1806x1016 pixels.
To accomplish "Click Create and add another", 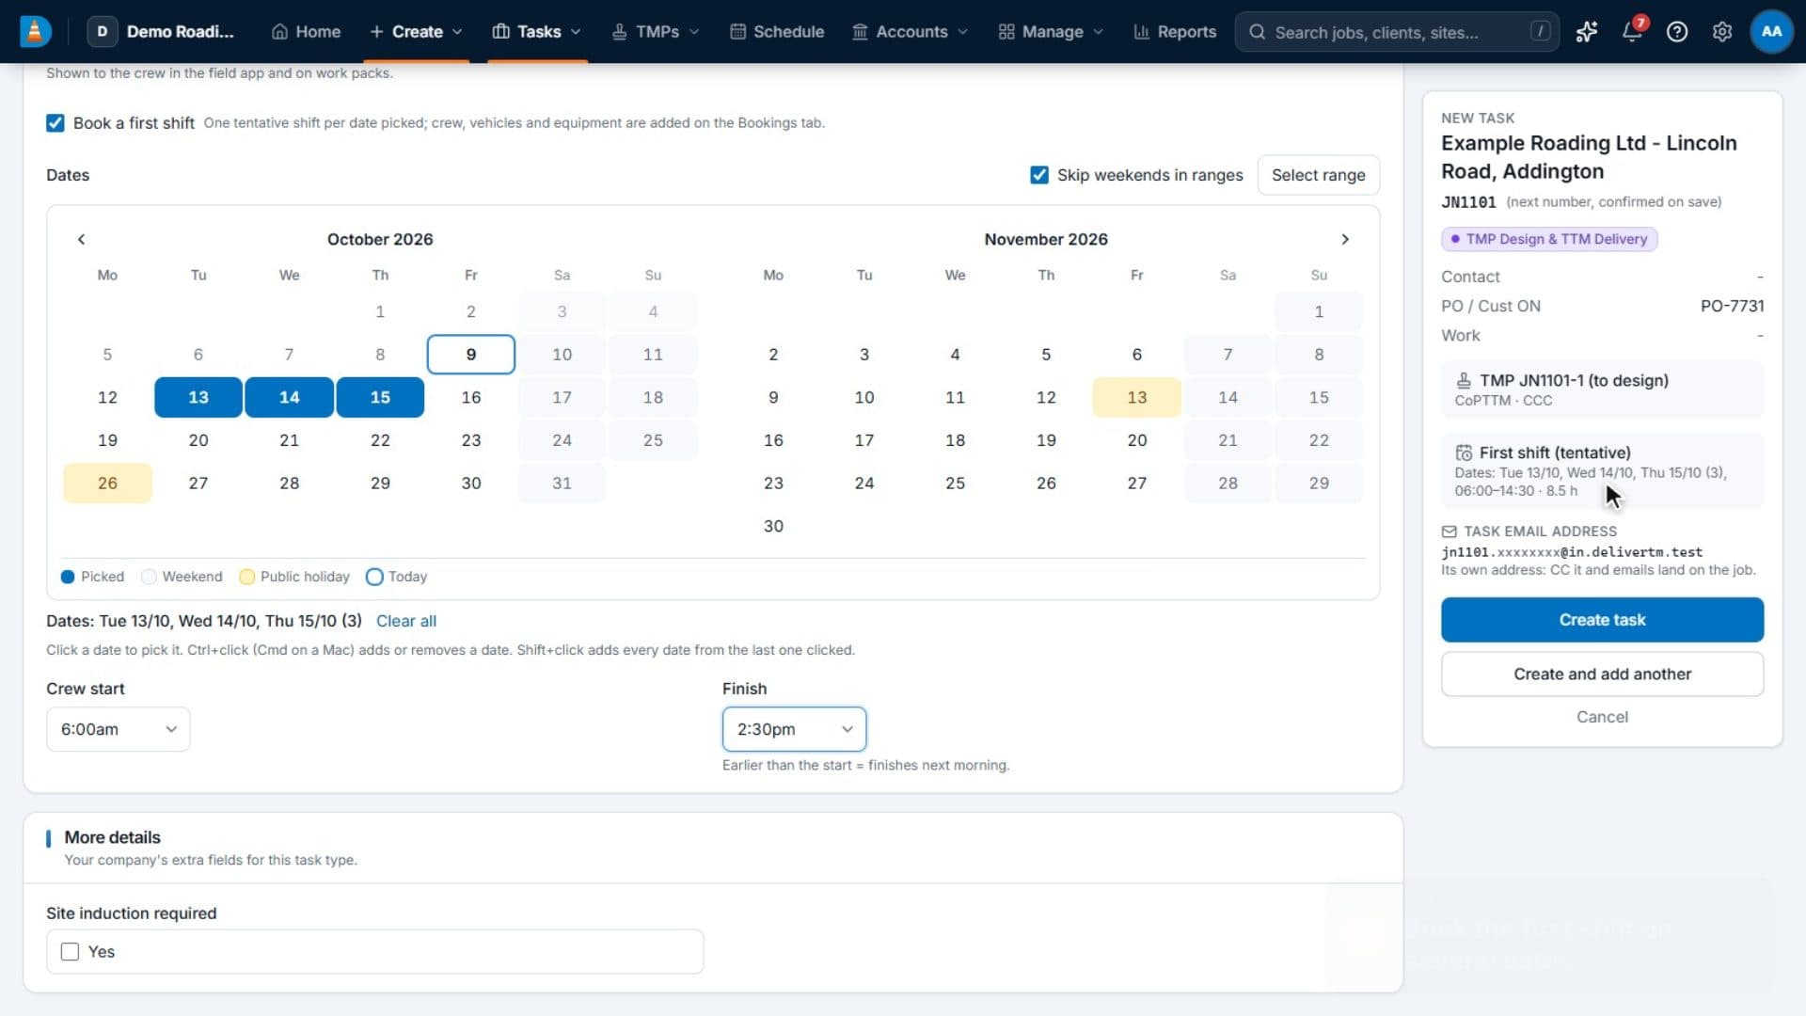I will [x=1602, y=675].
